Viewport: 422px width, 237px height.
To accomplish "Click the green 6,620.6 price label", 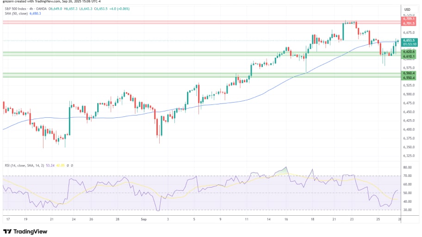I will [408, 52].
